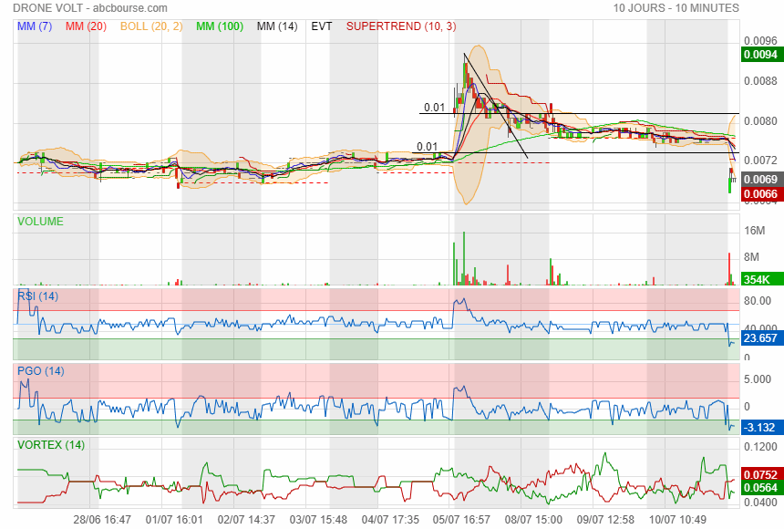The width and height of the screenshot is (784, 529).
Task: Select the MM (100) legend entry
Action: click(220, 26)
